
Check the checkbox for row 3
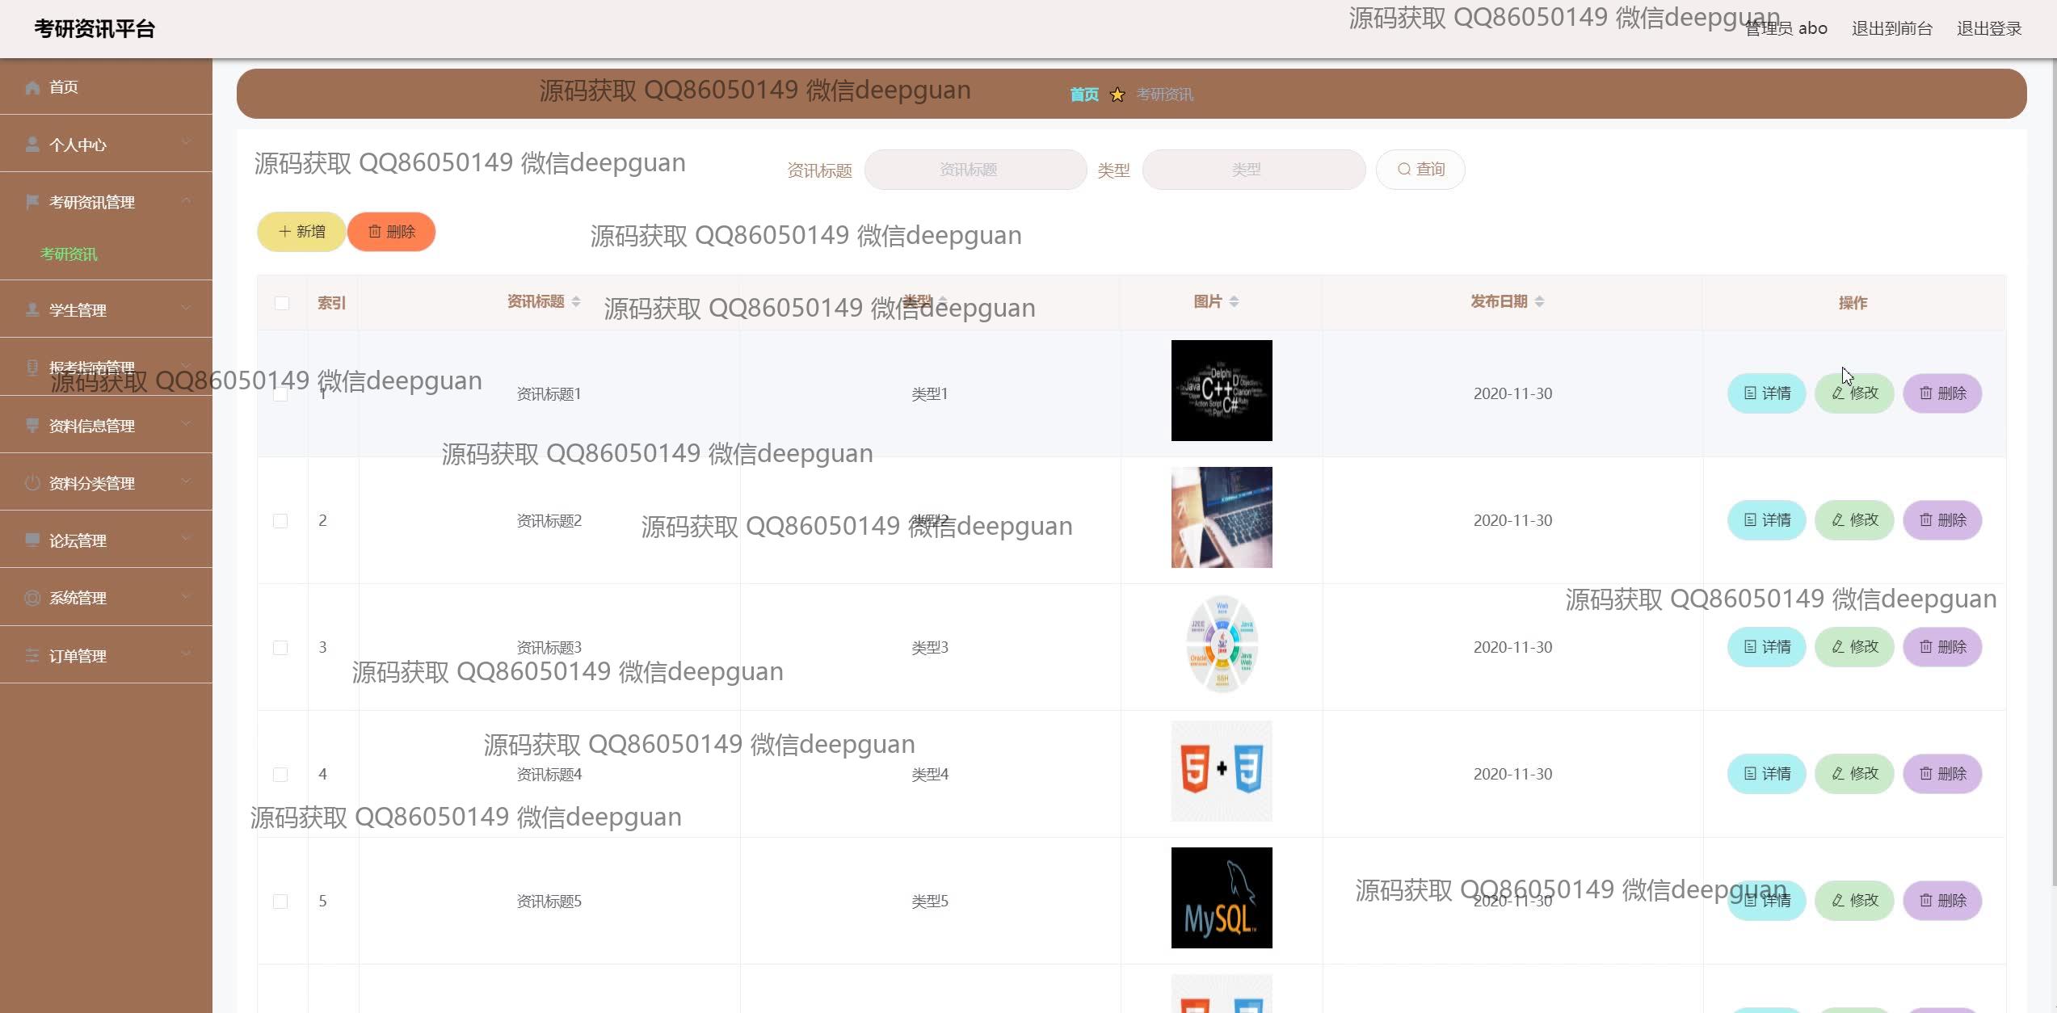280,648
